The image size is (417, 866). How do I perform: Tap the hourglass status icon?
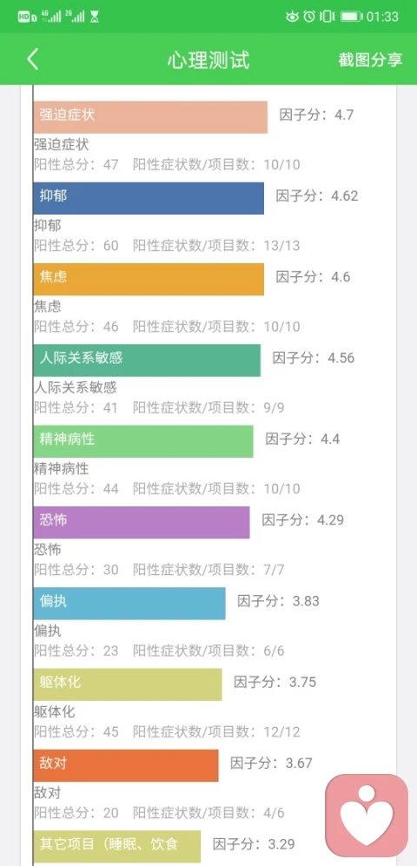tap(95, 17)
